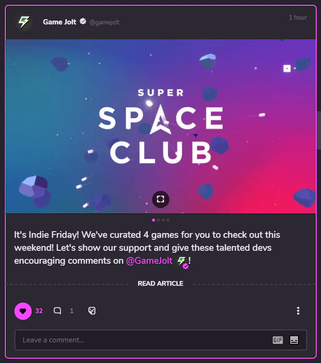Click the verified badge beside Game Jolt
321x363 pixels.
tap(83, 22)
